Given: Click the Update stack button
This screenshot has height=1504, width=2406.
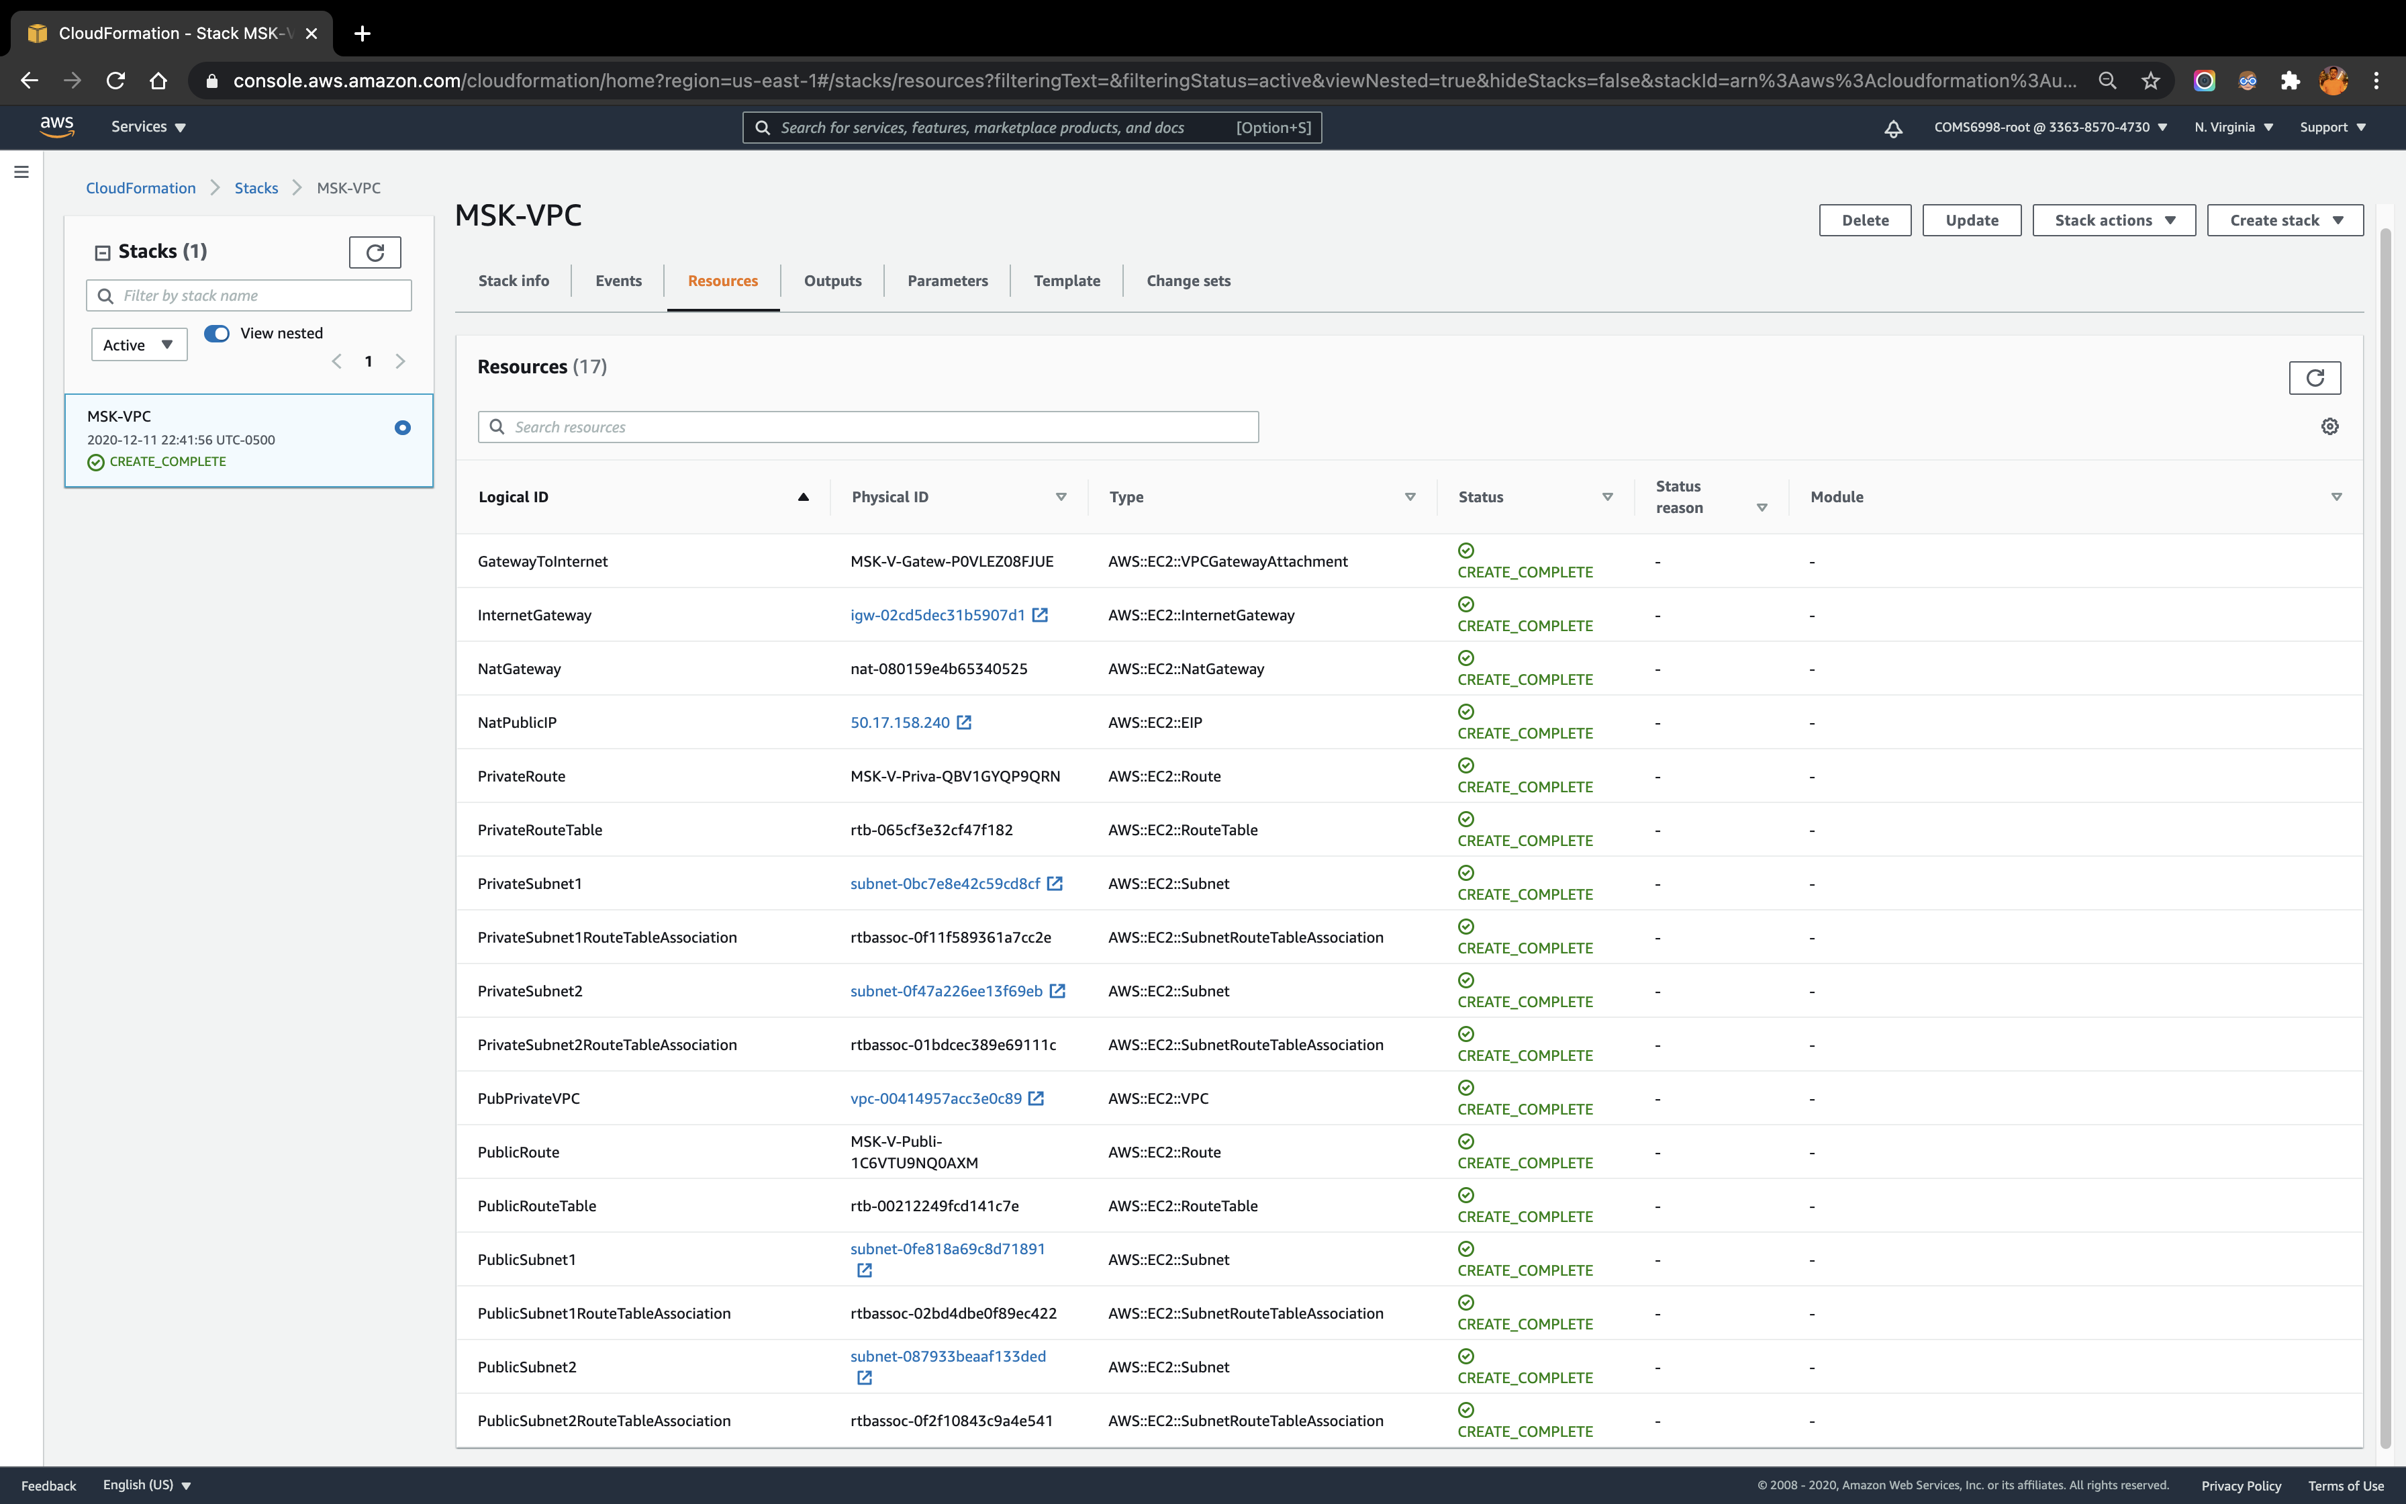Looking at the screenshot, I should pos(1972,220).
